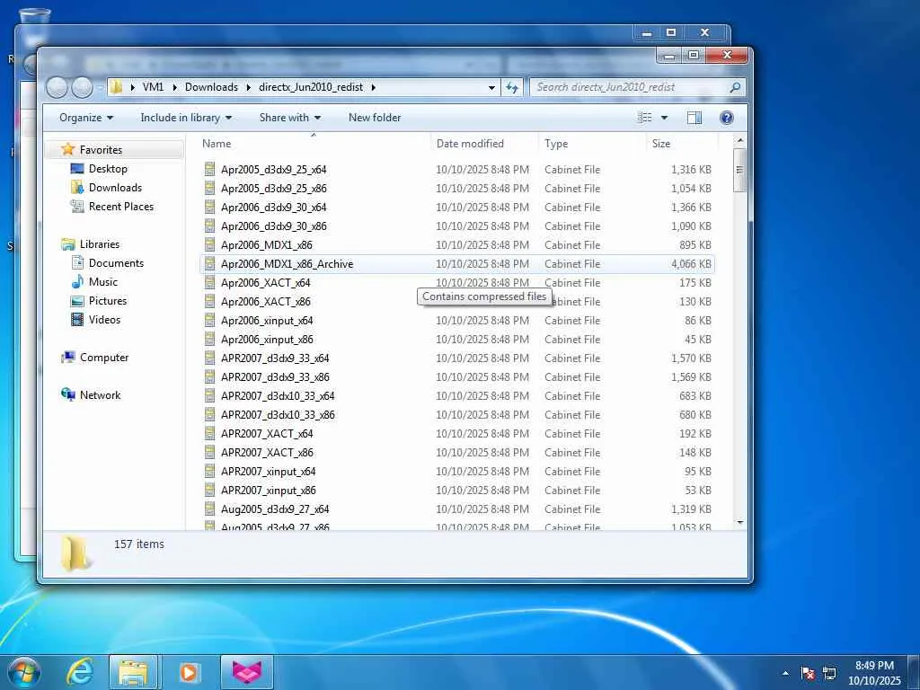Click cabinet icon of APR2007_xinput_x86
This screenshot has width=920, height=690.
click(x=210, y=491)
